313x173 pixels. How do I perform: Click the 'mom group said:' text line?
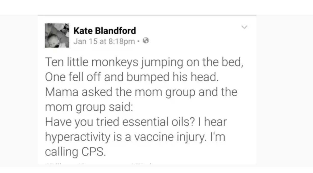click(x=89, y=107)
